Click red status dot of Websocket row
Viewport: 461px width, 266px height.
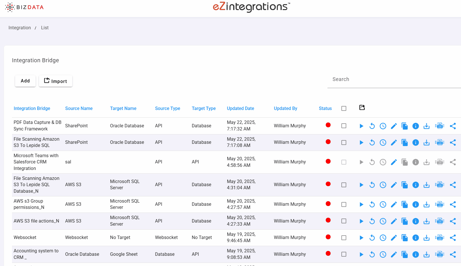(x=328, y=237)
